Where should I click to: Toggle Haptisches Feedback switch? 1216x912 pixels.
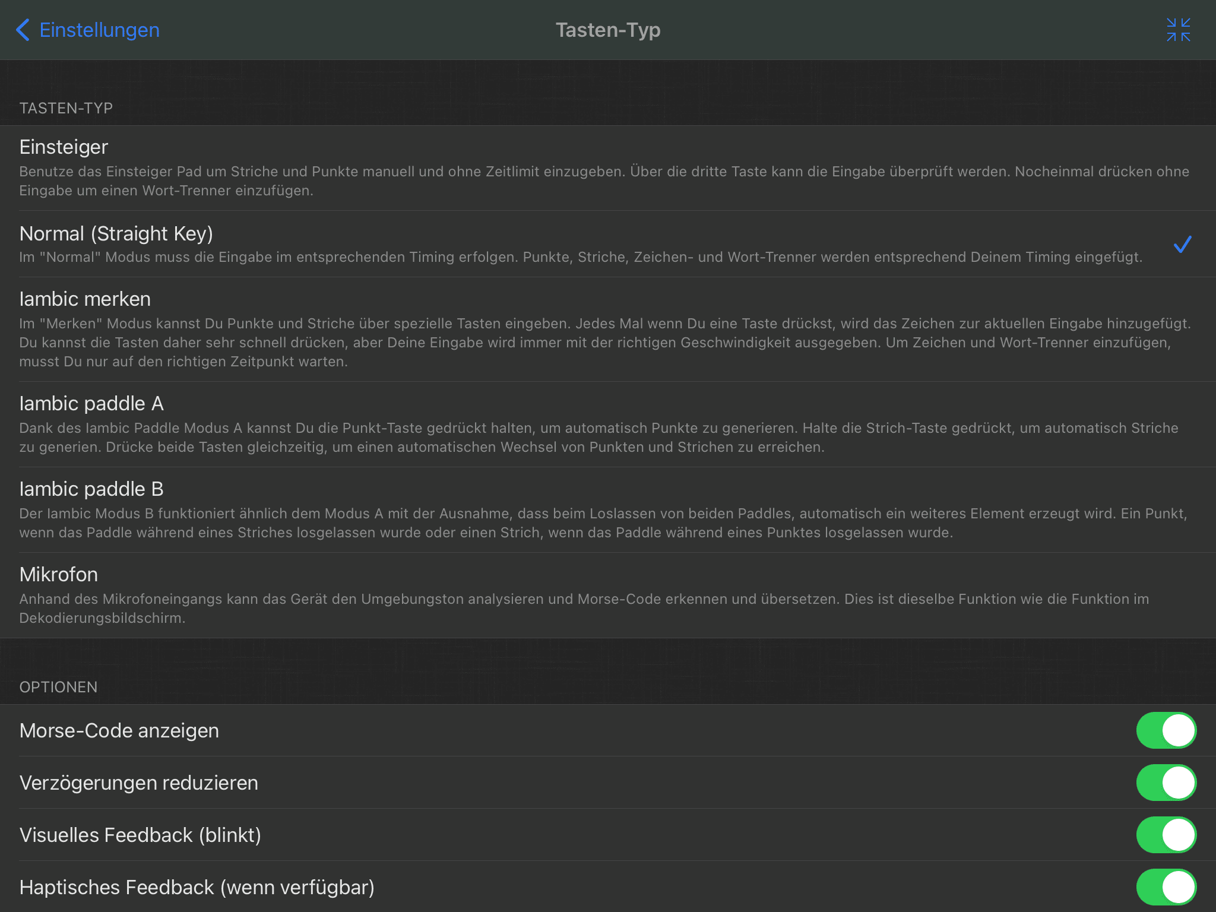(x=1166, y=887)
